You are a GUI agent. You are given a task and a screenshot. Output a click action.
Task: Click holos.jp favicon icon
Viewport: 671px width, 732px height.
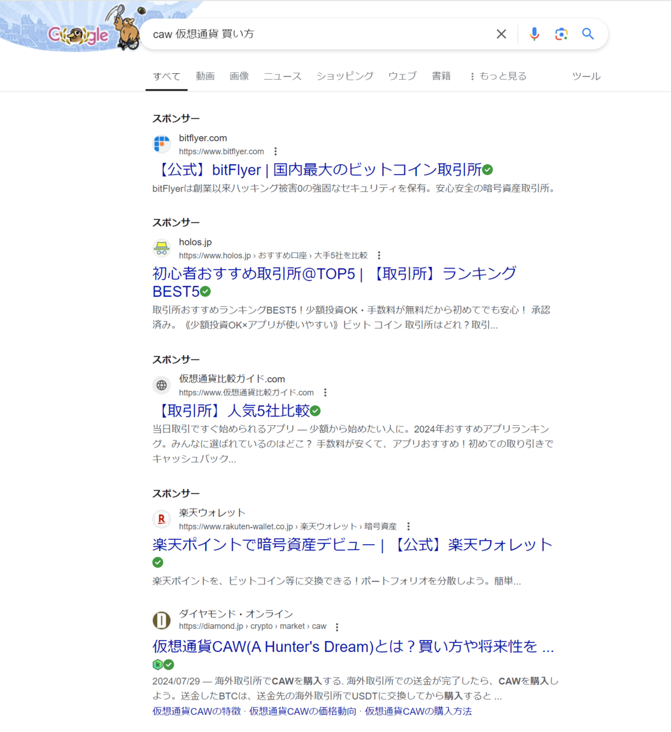[162, 248]
